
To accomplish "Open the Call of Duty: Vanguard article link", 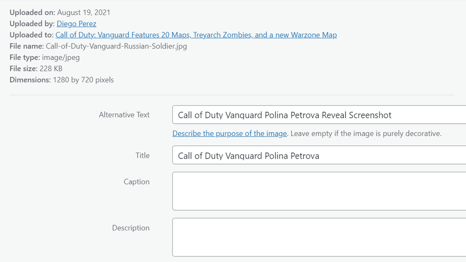I will tap(196, 35).
